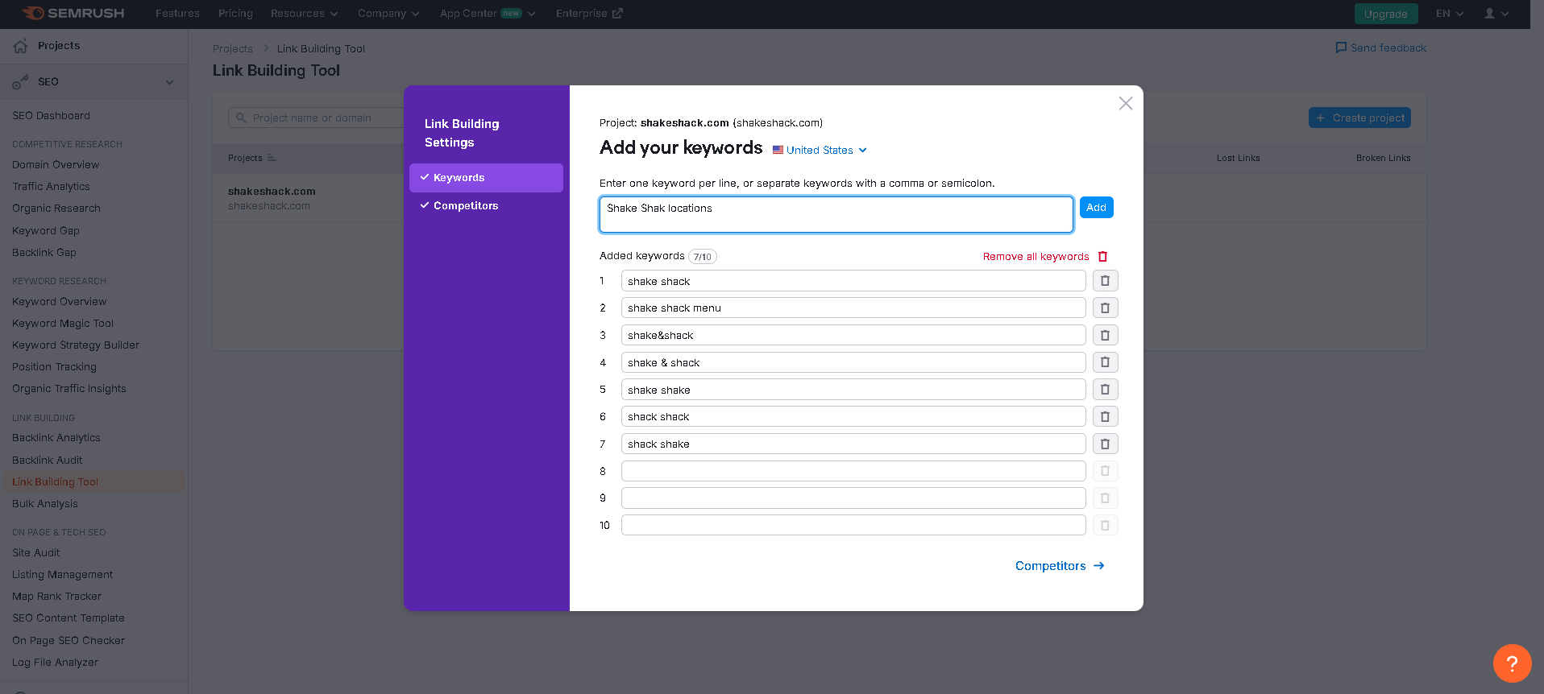Click the Add keyword button

[x=1096, y=208]
